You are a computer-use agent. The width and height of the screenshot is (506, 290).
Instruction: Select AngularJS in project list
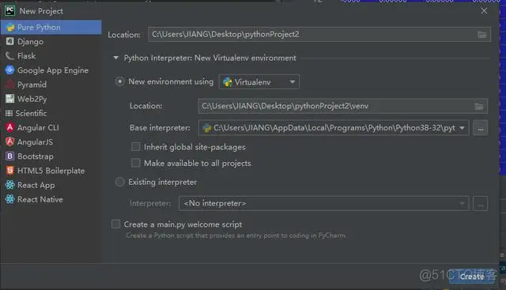click(x=51, y=142)
